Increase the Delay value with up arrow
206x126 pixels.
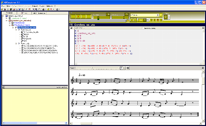[x=169, y=16]
